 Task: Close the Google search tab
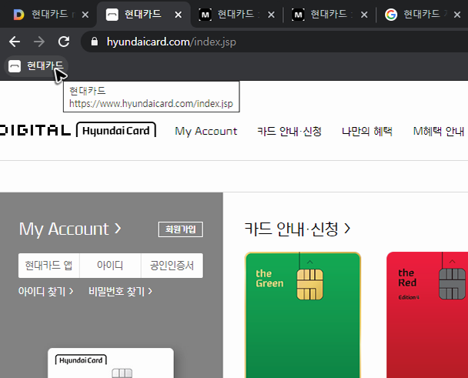pos(457,15)
